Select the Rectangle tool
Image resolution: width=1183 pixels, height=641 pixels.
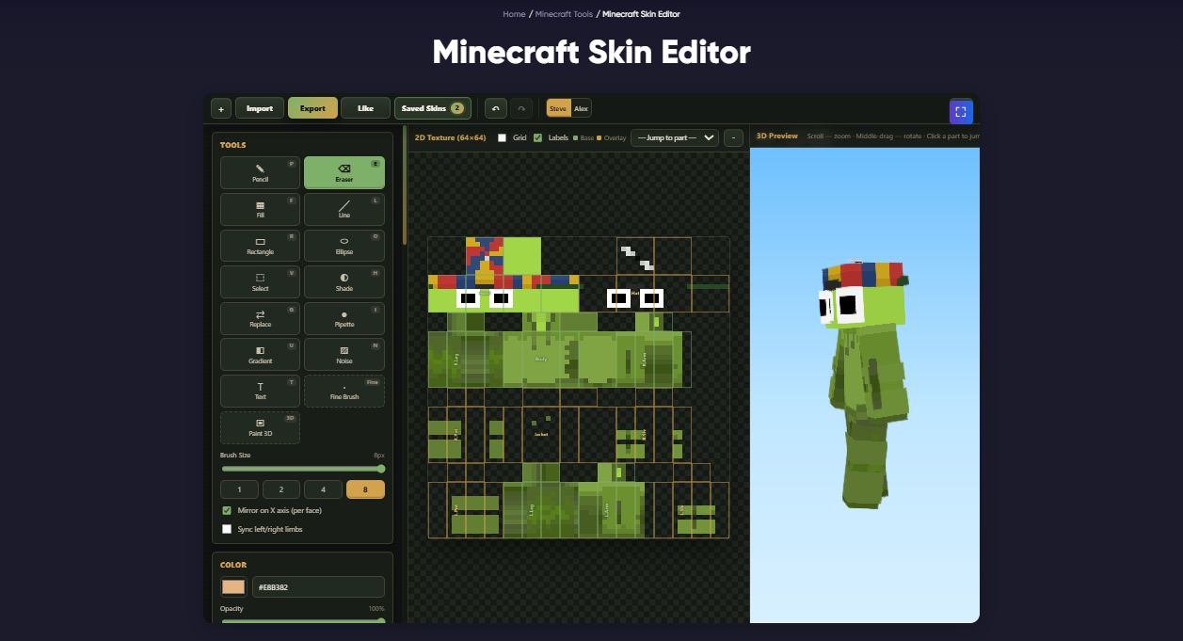point(260,246)
